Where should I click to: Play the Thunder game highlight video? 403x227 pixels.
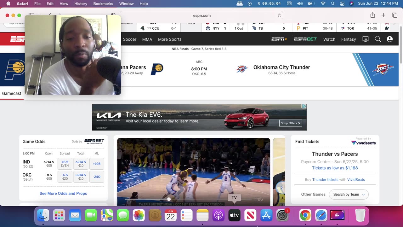coord(194,172)
